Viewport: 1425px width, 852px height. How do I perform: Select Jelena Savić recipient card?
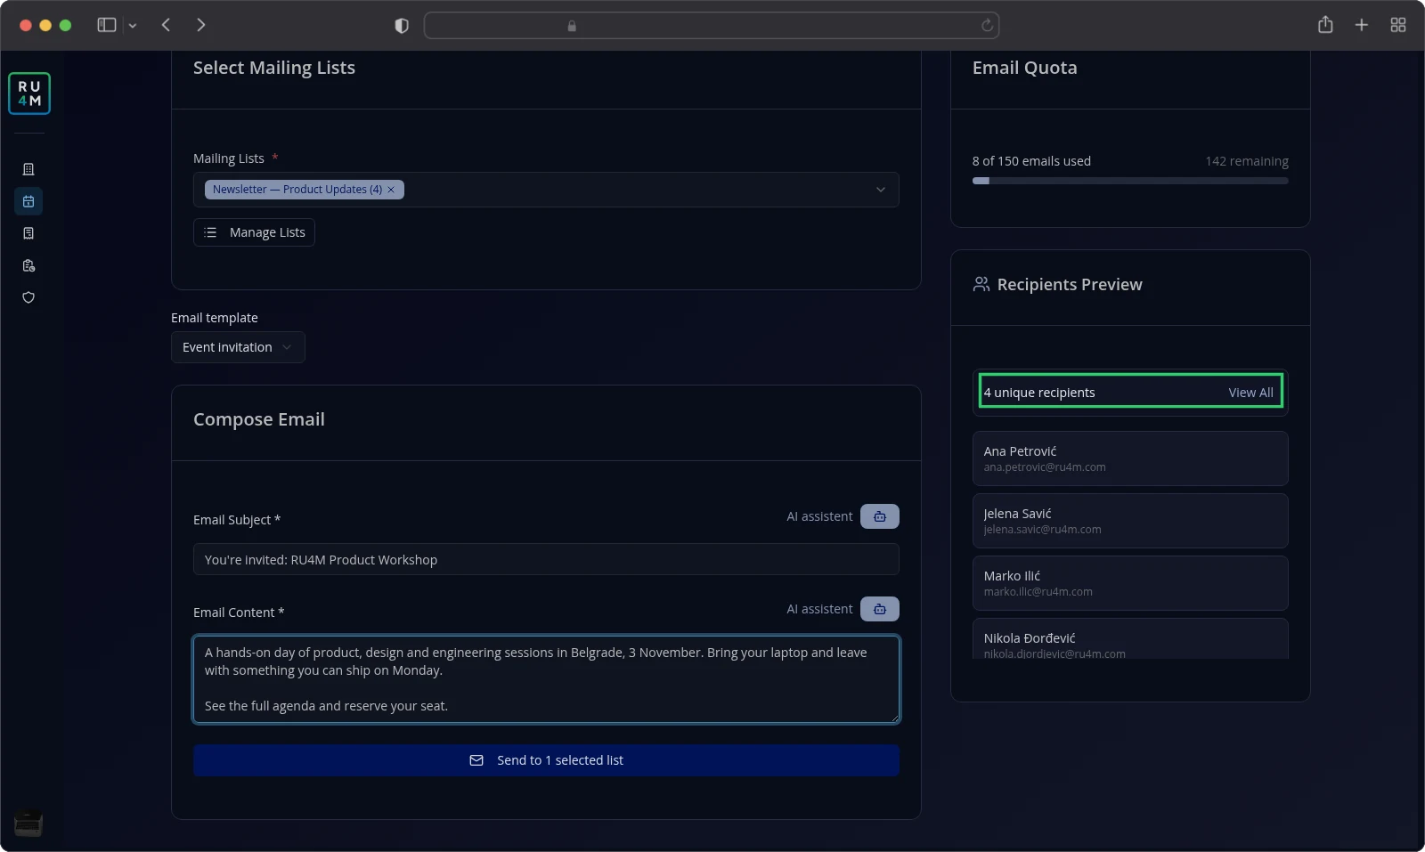(1130, 521)
